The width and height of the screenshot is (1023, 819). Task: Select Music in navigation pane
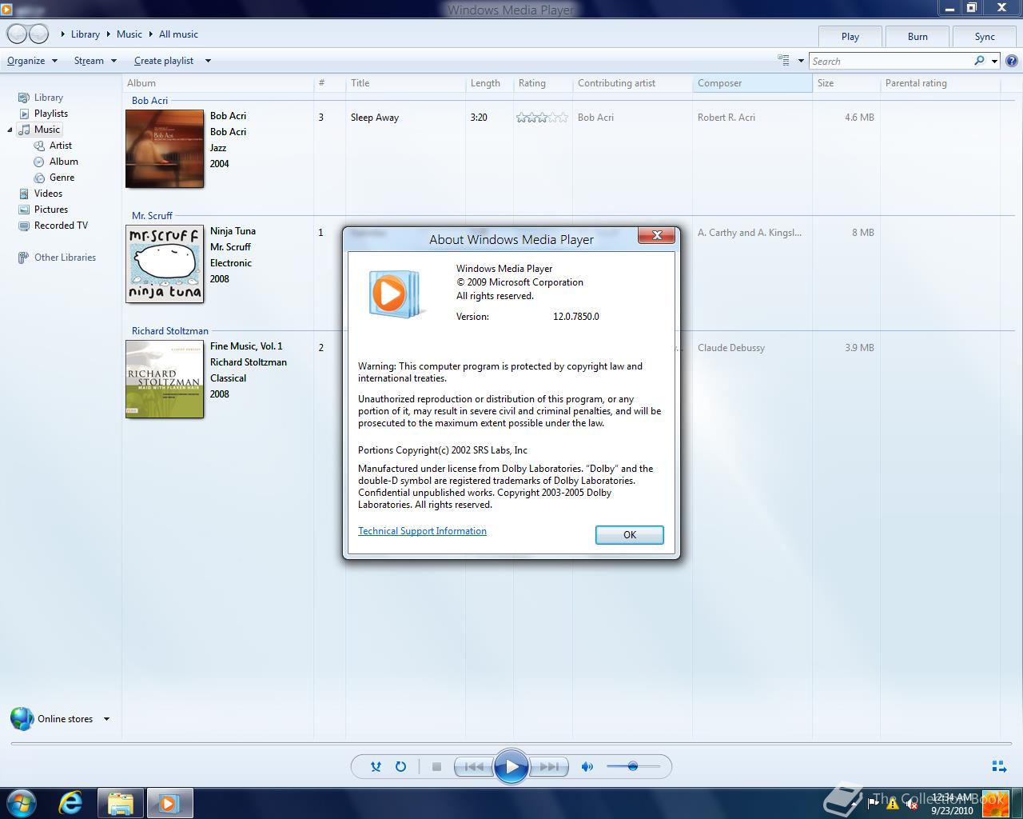tap(46, 130)
